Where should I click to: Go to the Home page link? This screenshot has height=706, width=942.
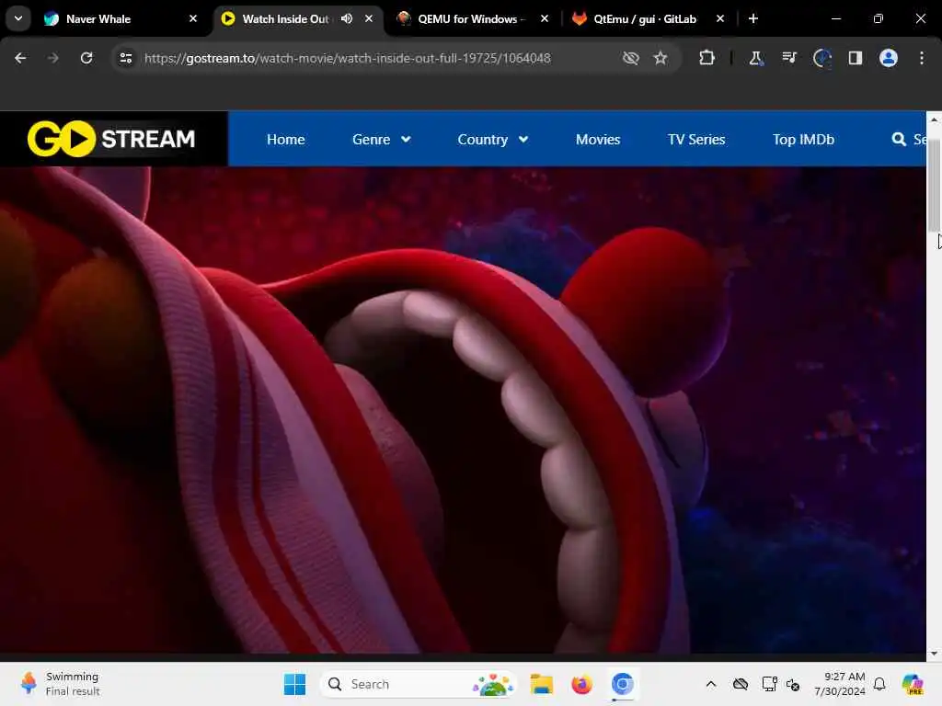tap(286, 140)
